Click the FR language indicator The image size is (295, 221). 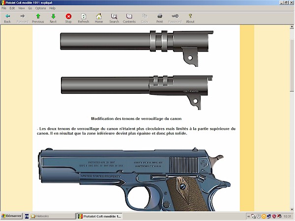pyautogui.click(x=27, y=216)
